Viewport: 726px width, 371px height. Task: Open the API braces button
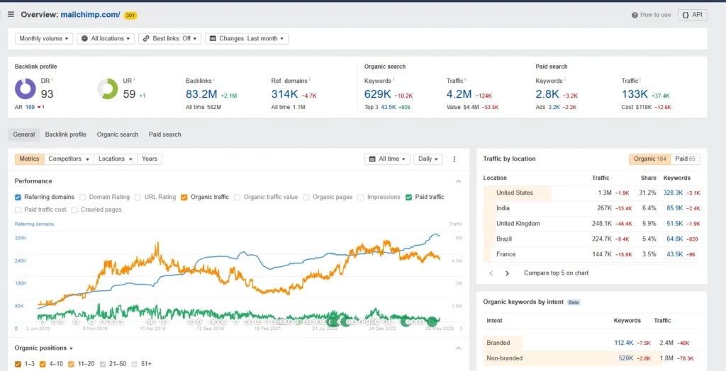pyautogui.click(x=692, y=15)
